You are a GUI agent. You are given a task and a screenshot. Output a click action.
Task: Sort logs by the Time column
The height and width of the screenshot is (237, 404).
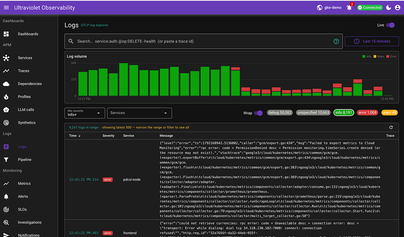pyautogui.click(x=75, y=135)
